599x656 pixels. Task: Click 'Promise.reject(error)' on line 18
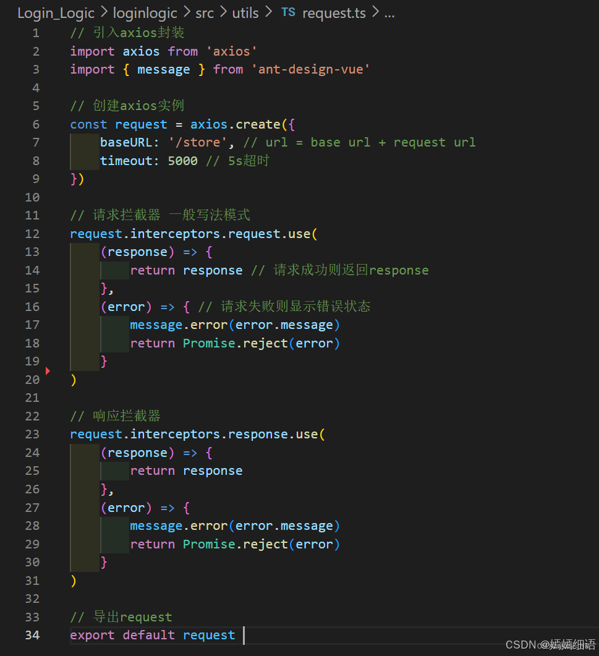tap(261, 343)
